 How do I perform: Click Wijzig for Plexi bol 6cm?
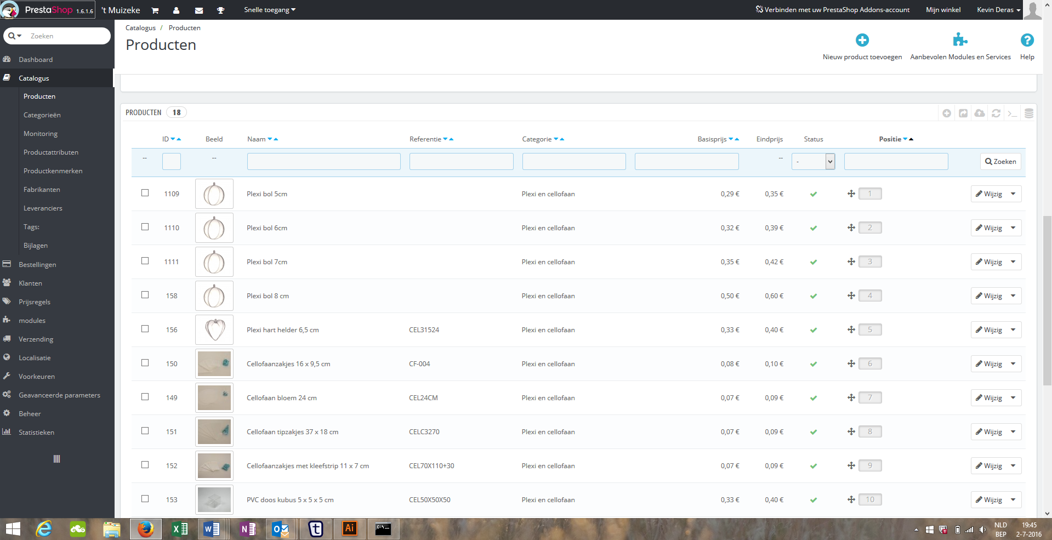989,228
